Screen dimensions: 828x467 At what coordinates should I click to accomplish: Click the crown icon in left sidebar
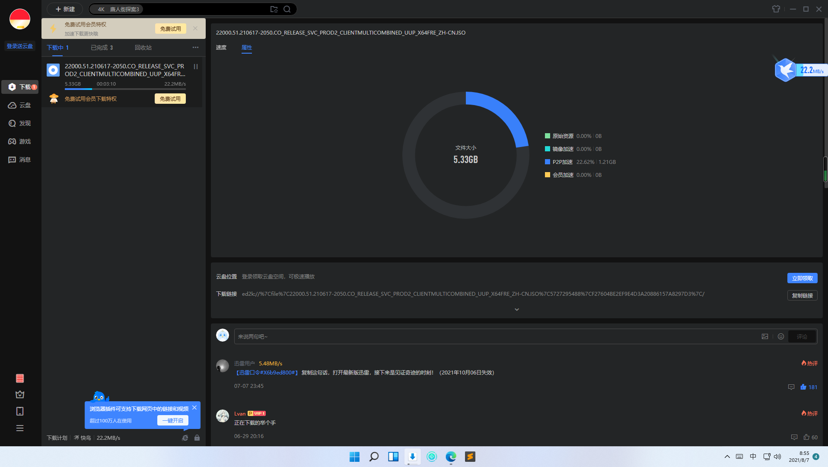(x=20, y=394)
